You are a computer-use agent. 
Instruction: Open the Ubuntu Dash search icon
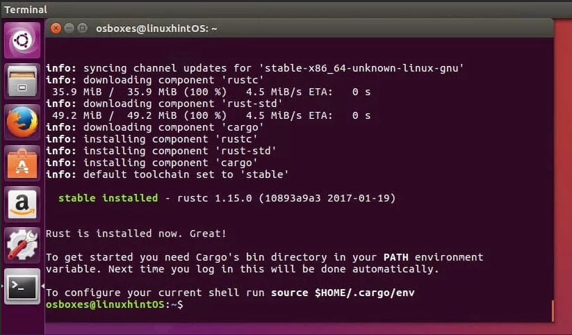pos(22,40)
